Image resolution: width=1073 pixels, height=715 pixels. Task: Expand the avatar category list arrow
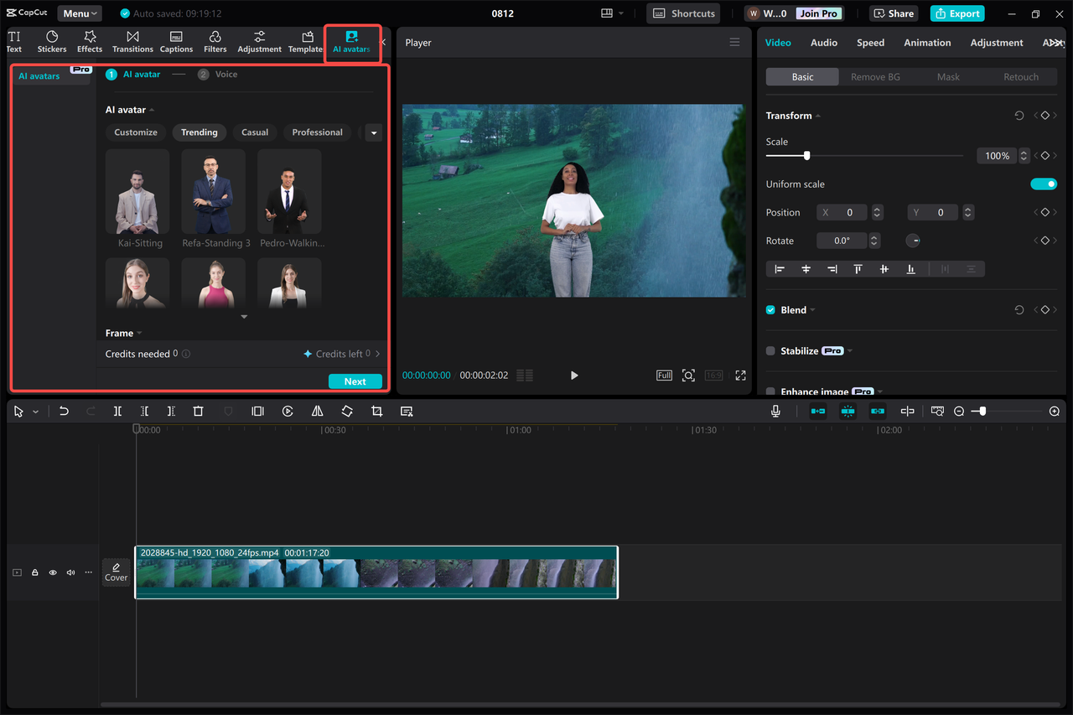click(372, 132)
